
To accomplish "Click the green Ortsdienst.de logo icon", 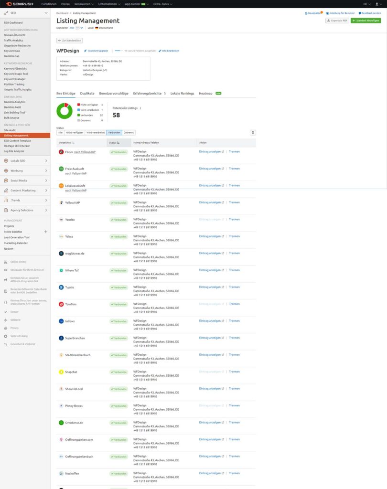I will point(61,423).
